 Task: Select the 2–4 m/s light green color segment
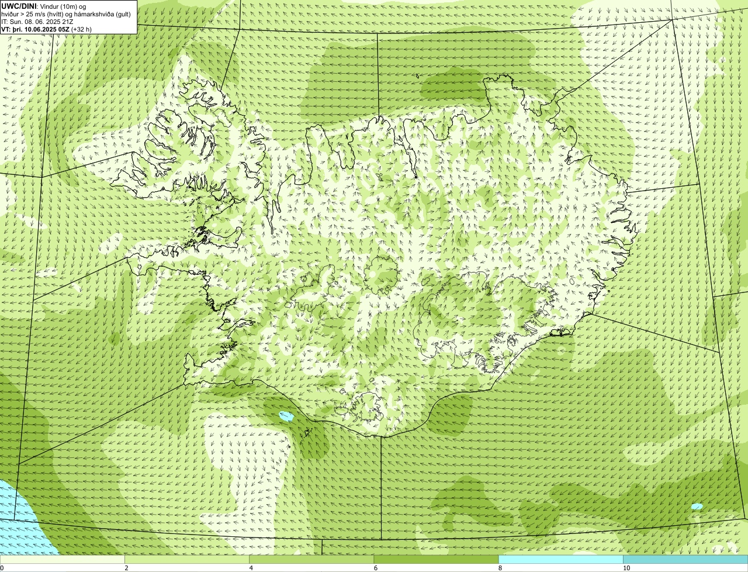(x=187, y=559)
